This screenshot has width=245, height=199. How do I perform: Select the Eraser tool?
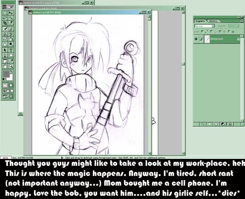pyautogui.click(x=5, y=39)
